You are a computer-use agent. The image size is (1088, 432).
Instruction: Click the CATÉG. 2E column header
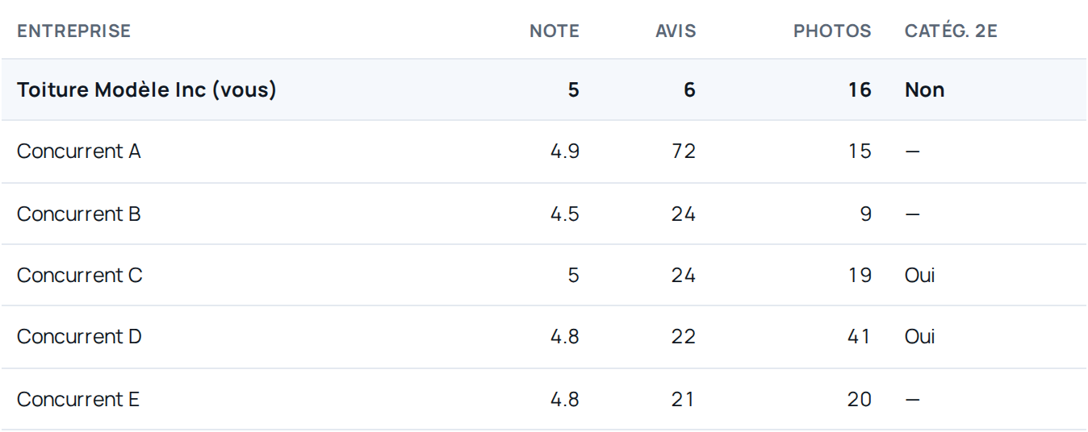click(952, 31)
